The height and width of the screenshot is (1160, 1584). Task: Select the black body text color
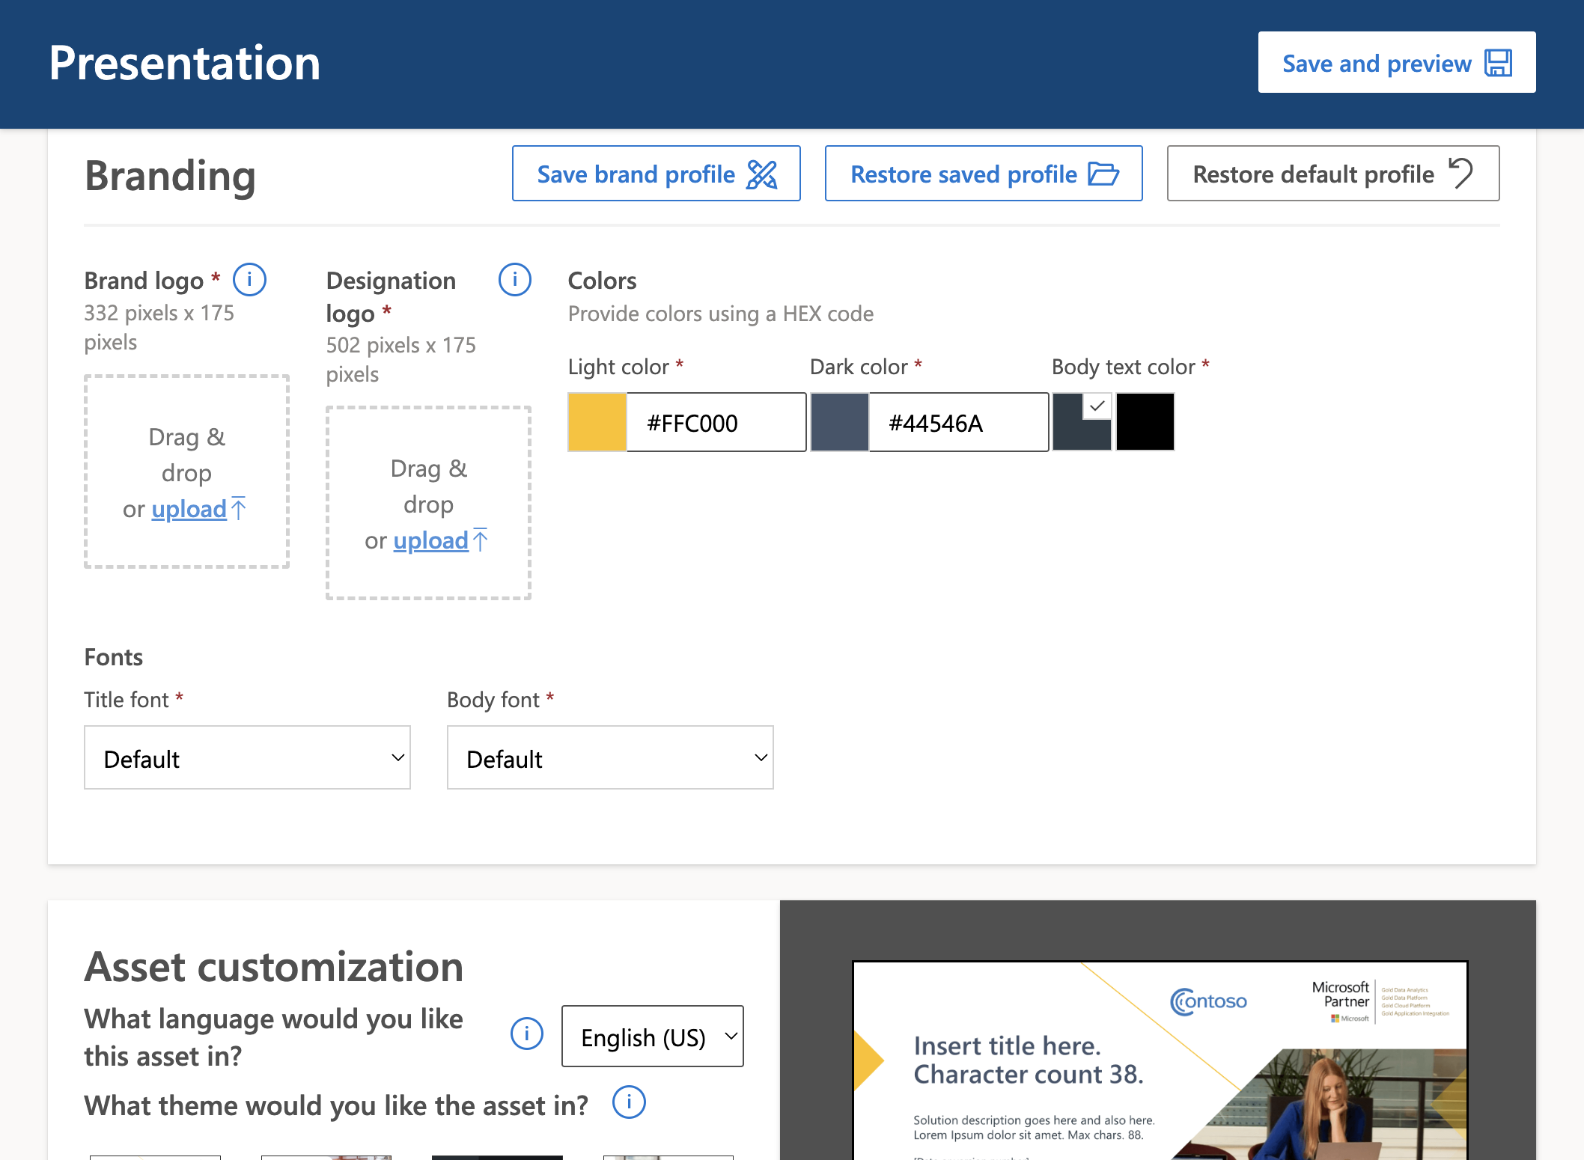click(x=1145, y=422)
